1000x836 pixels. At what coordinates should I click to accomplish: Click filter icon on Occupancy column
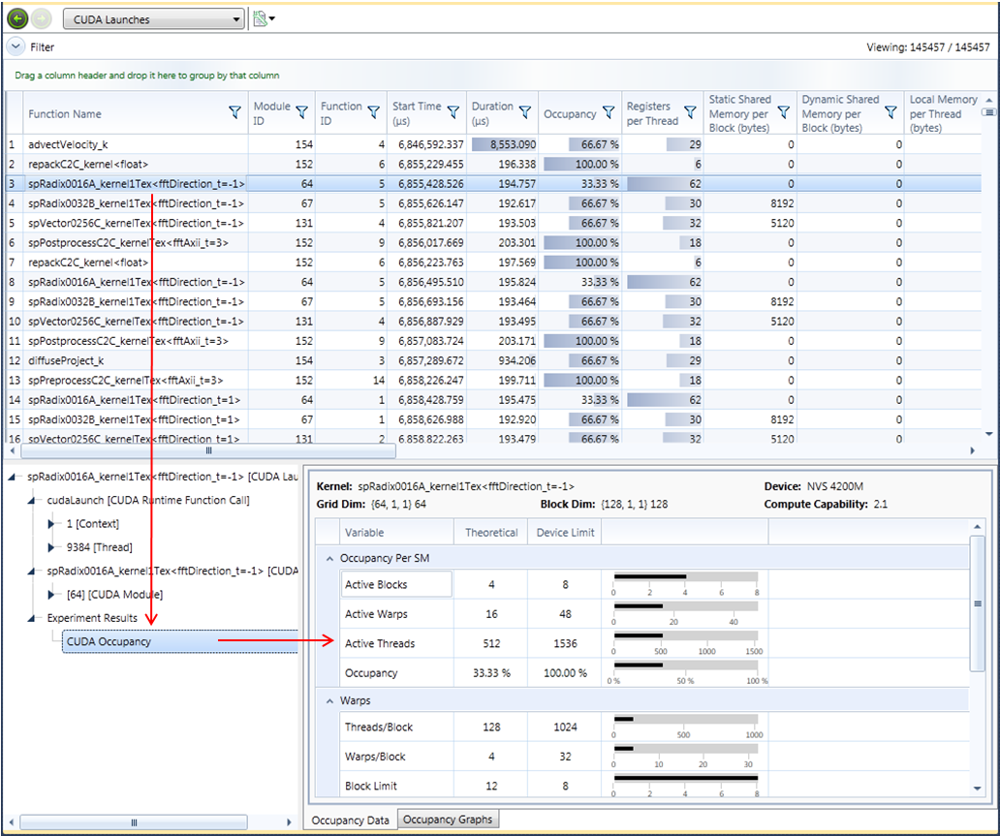608,113
